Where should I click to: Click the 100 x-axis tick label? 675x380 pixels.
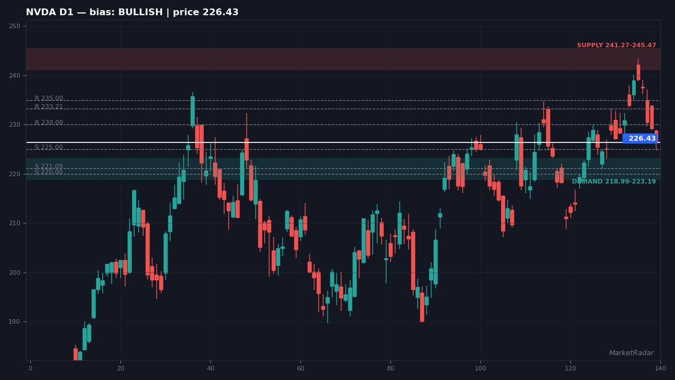pyautogui.click(x=480, y=368)
